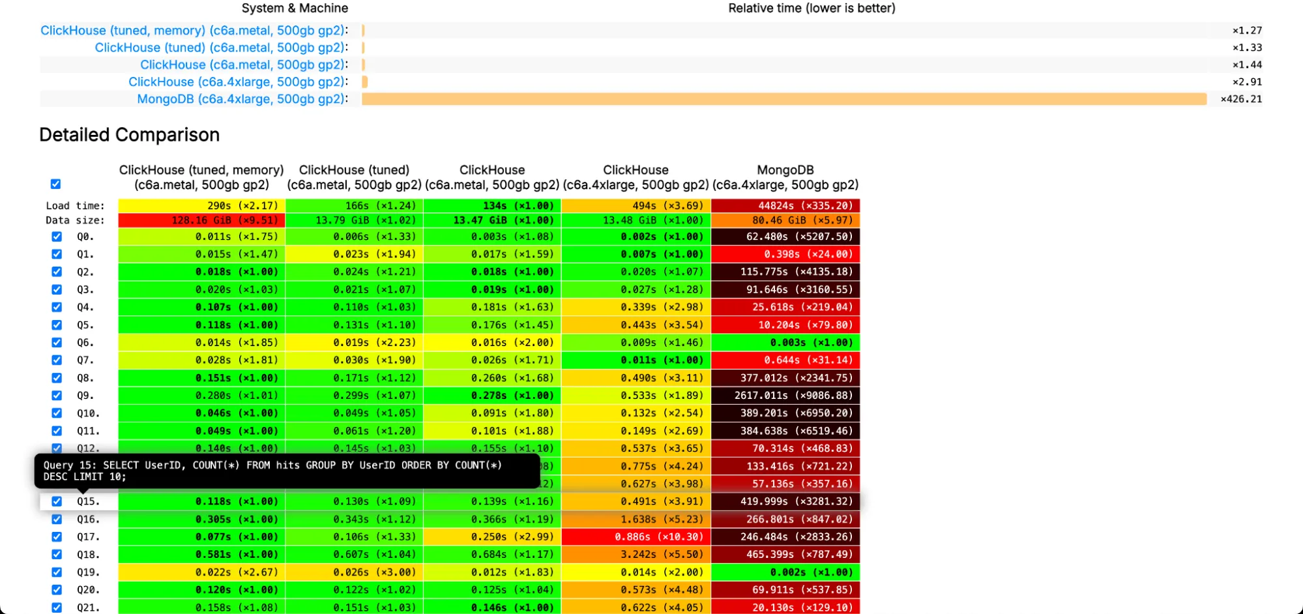
Task: Uncheck the Q6 query checkbox
Action: pyautogui.click(x=57, y=343)
